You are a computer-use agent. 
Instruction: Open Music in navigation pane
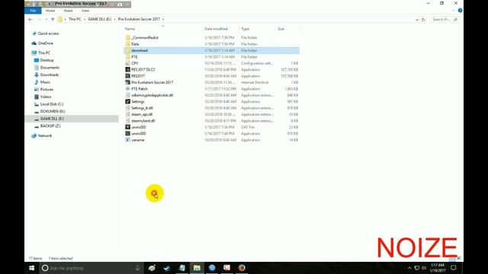coord(45,82)
